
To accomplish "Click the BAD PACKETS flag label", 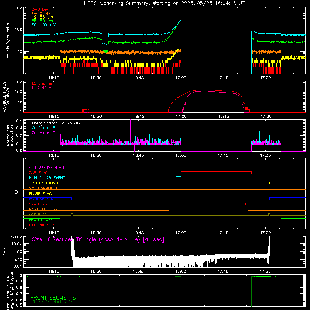I will (x=42, y=225).
